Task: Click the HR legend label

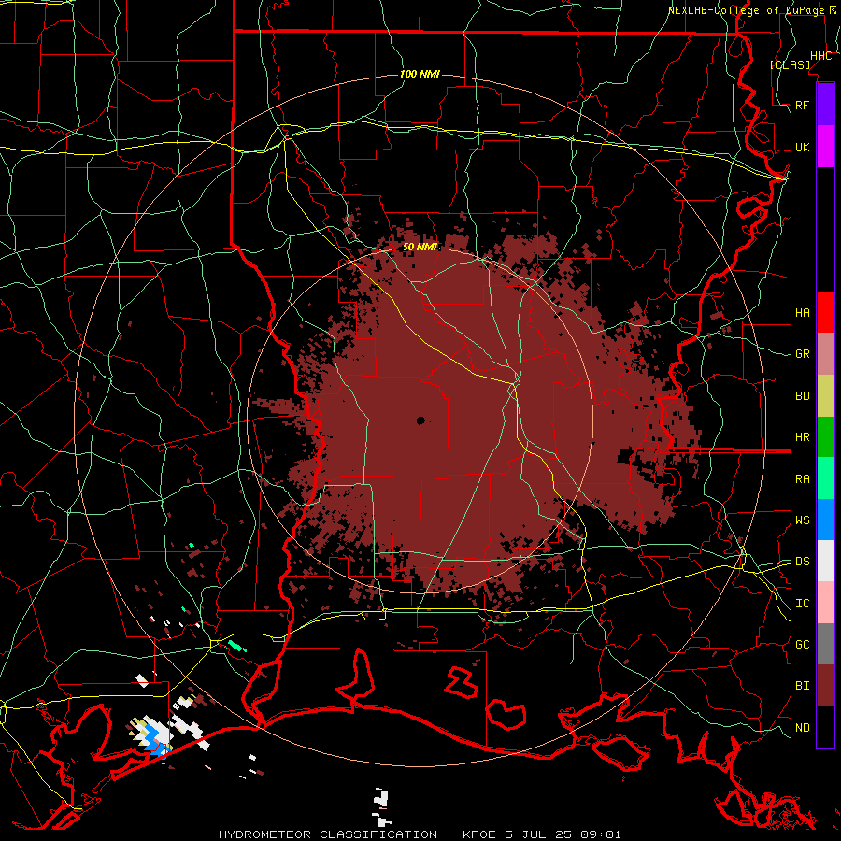Action: [803, 437]
